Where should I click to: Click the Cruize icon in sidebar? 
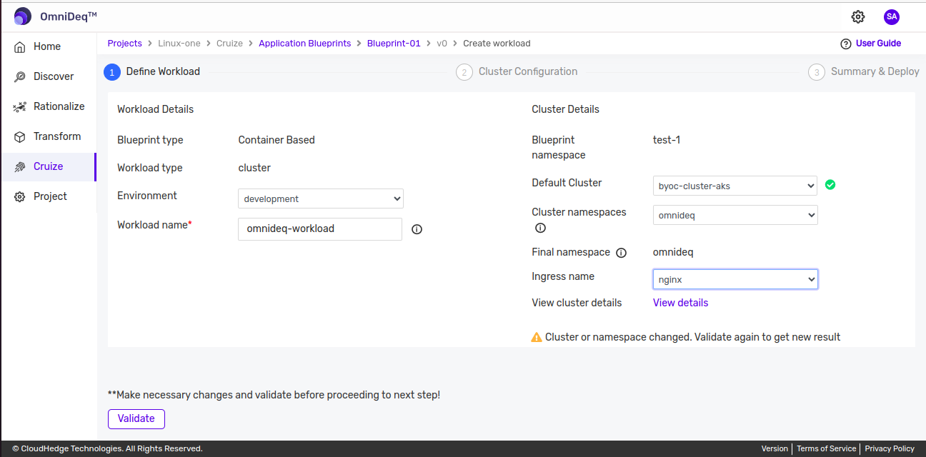[x=20, y=166]
